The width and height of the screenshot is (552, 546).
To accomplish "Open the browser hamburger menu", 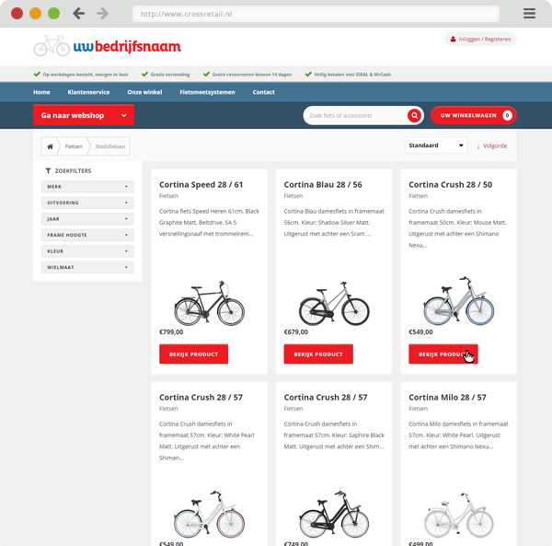I will pos(529,14).
